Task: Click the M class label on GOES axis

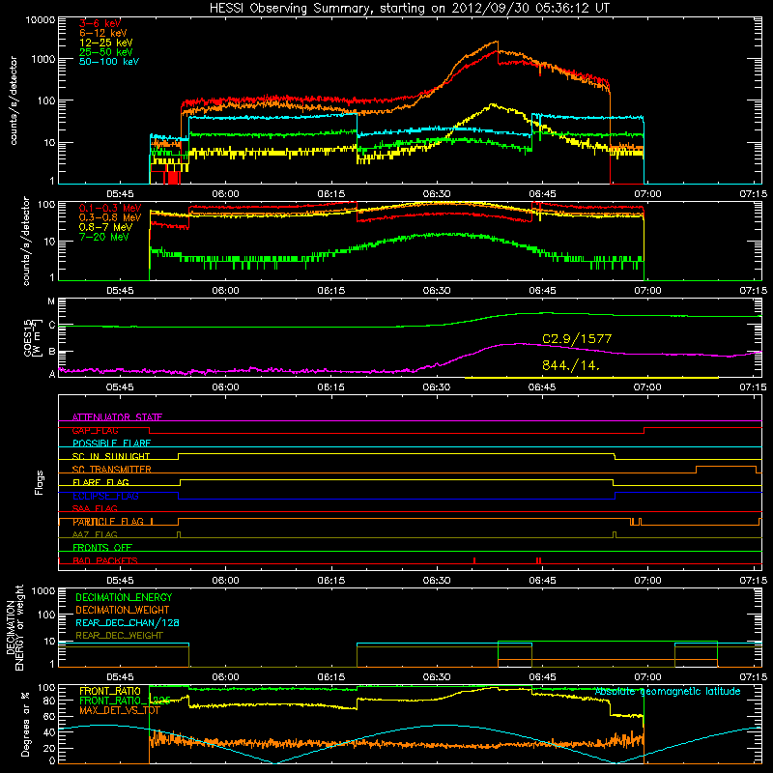Action: point(51,301)
